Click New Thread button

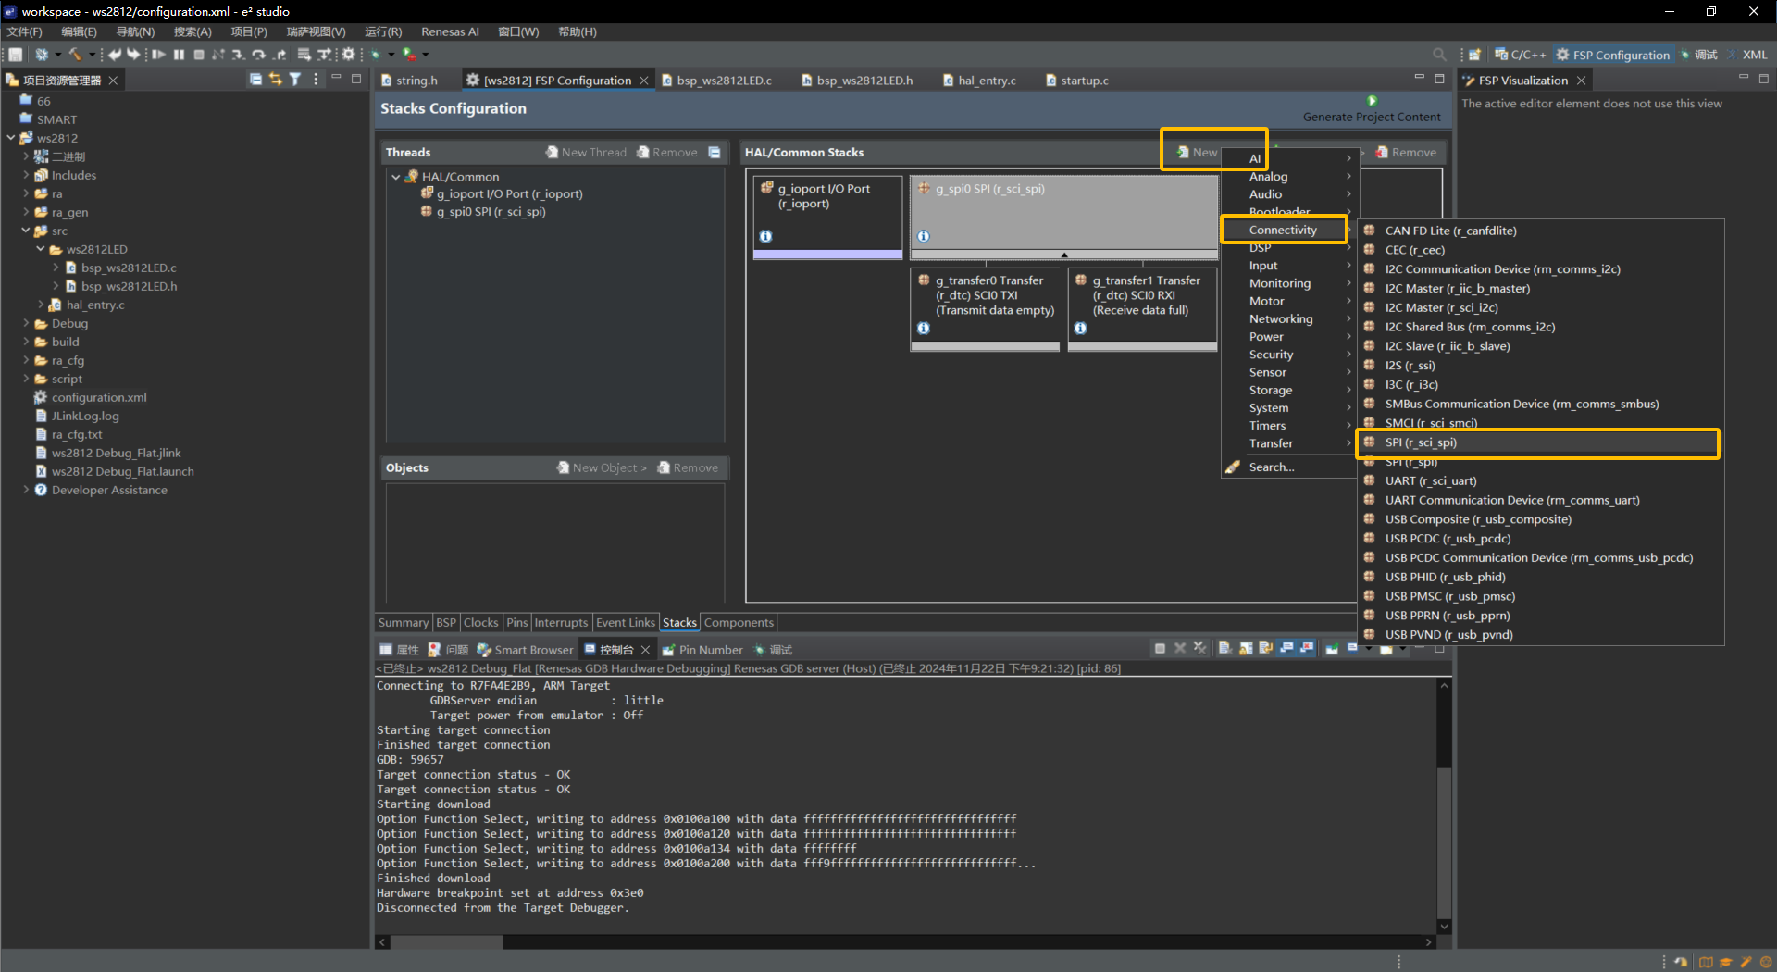pos(586,152)
